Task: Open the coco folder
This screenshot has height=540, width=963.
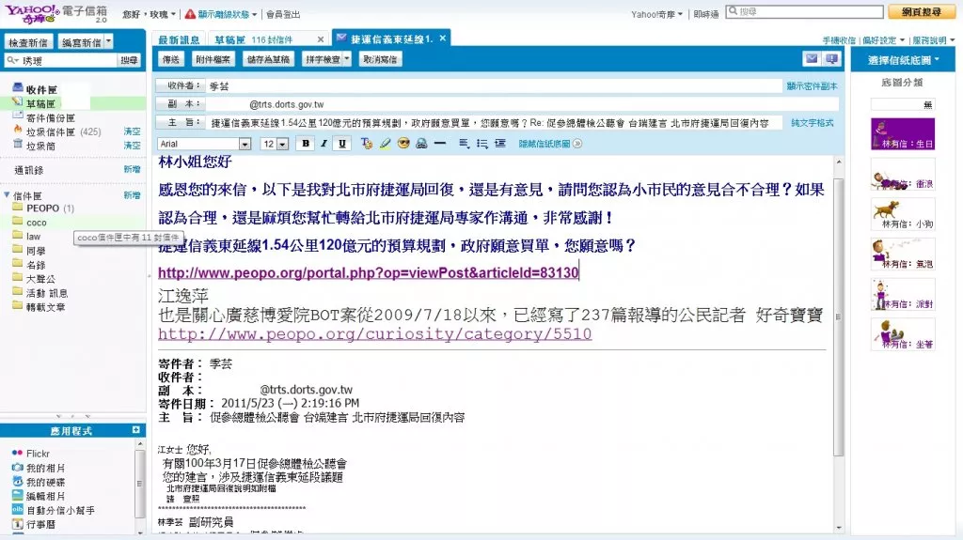Action: point(37,223)
